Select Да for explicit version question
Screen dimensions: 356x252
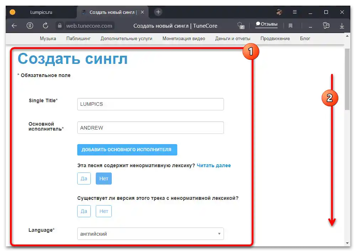[84, 211]
